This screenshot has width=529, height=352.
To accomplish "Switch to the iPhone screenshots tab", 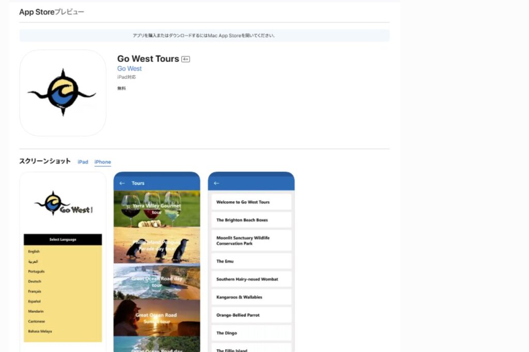I will tap(103, 162).
